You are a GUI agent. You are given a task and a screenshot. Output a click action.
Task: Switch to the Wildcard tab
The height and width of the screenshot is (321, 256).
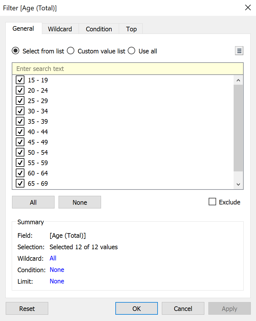(60, 29)
